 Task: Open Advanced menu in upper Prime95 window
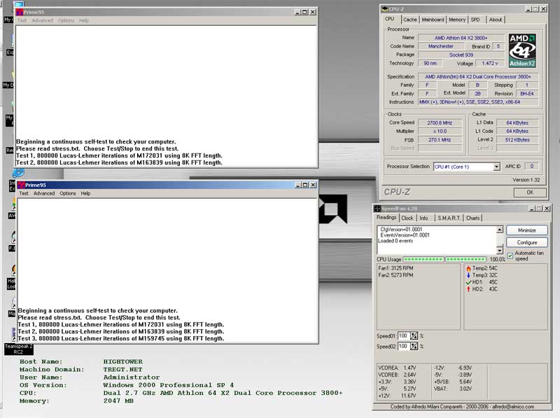[42, 20]
